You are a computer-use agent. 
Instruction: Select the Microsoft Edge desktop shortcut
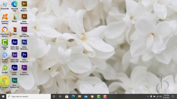click(14, 6)
